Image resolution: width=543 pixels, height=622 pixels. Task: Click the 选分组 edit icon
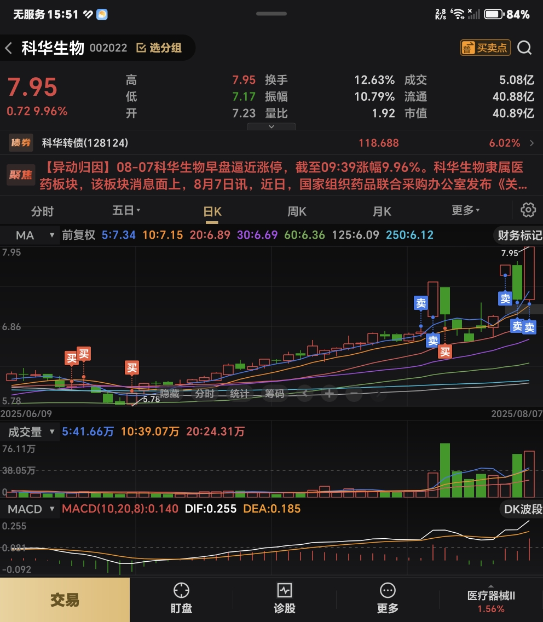coord(141,48)
